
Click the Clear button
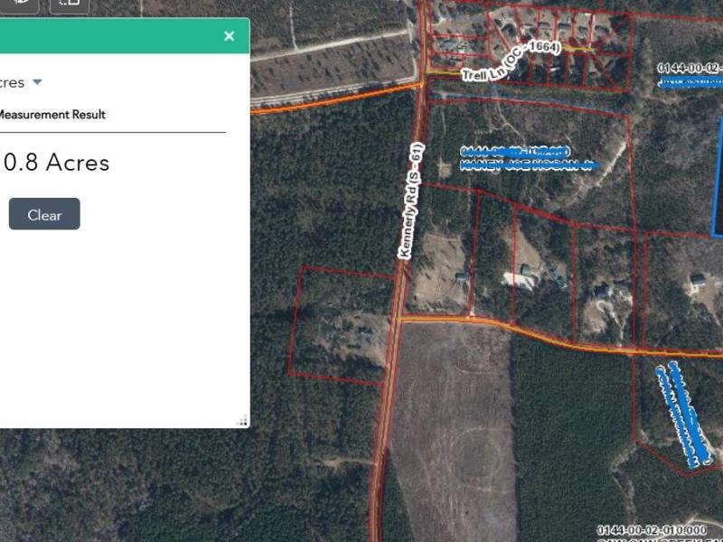click(44, 214)
